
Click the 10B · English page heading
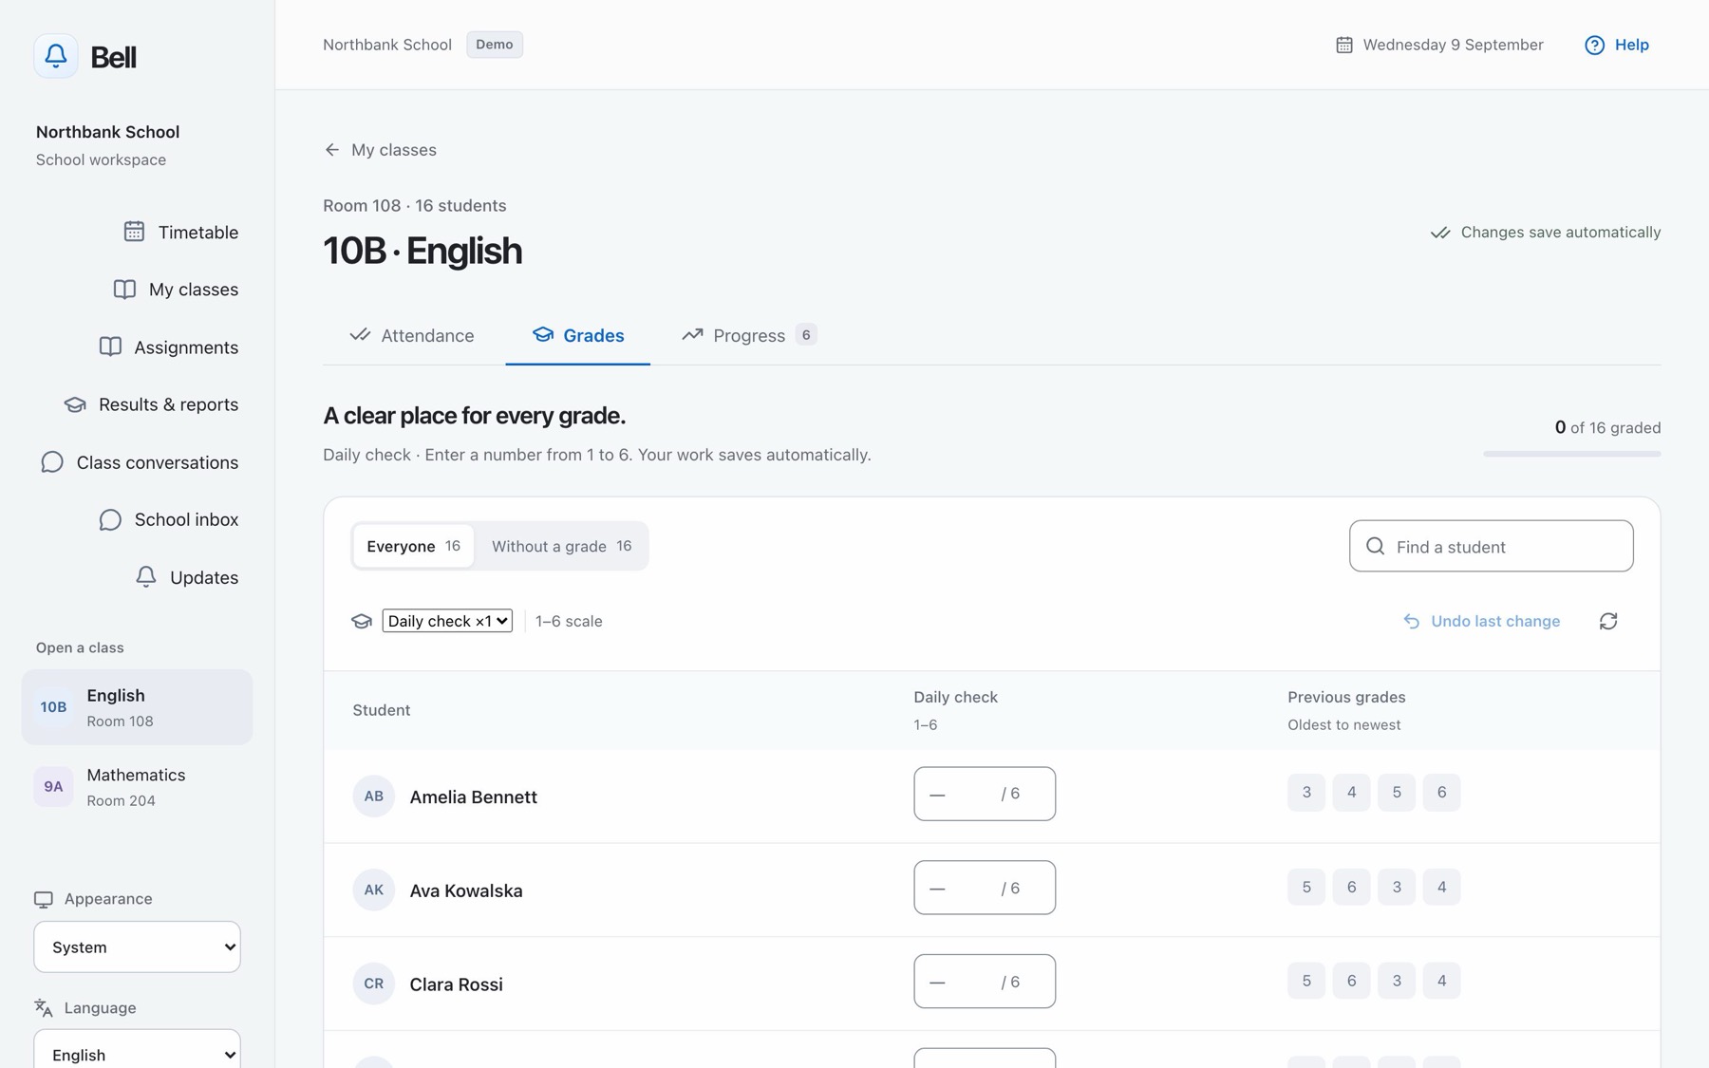click(423, 251)
